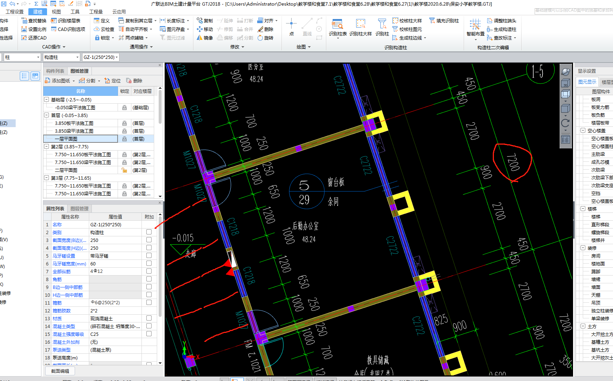Collapse the 第3层 (7.75~11.65) tree node

(47, 178)
